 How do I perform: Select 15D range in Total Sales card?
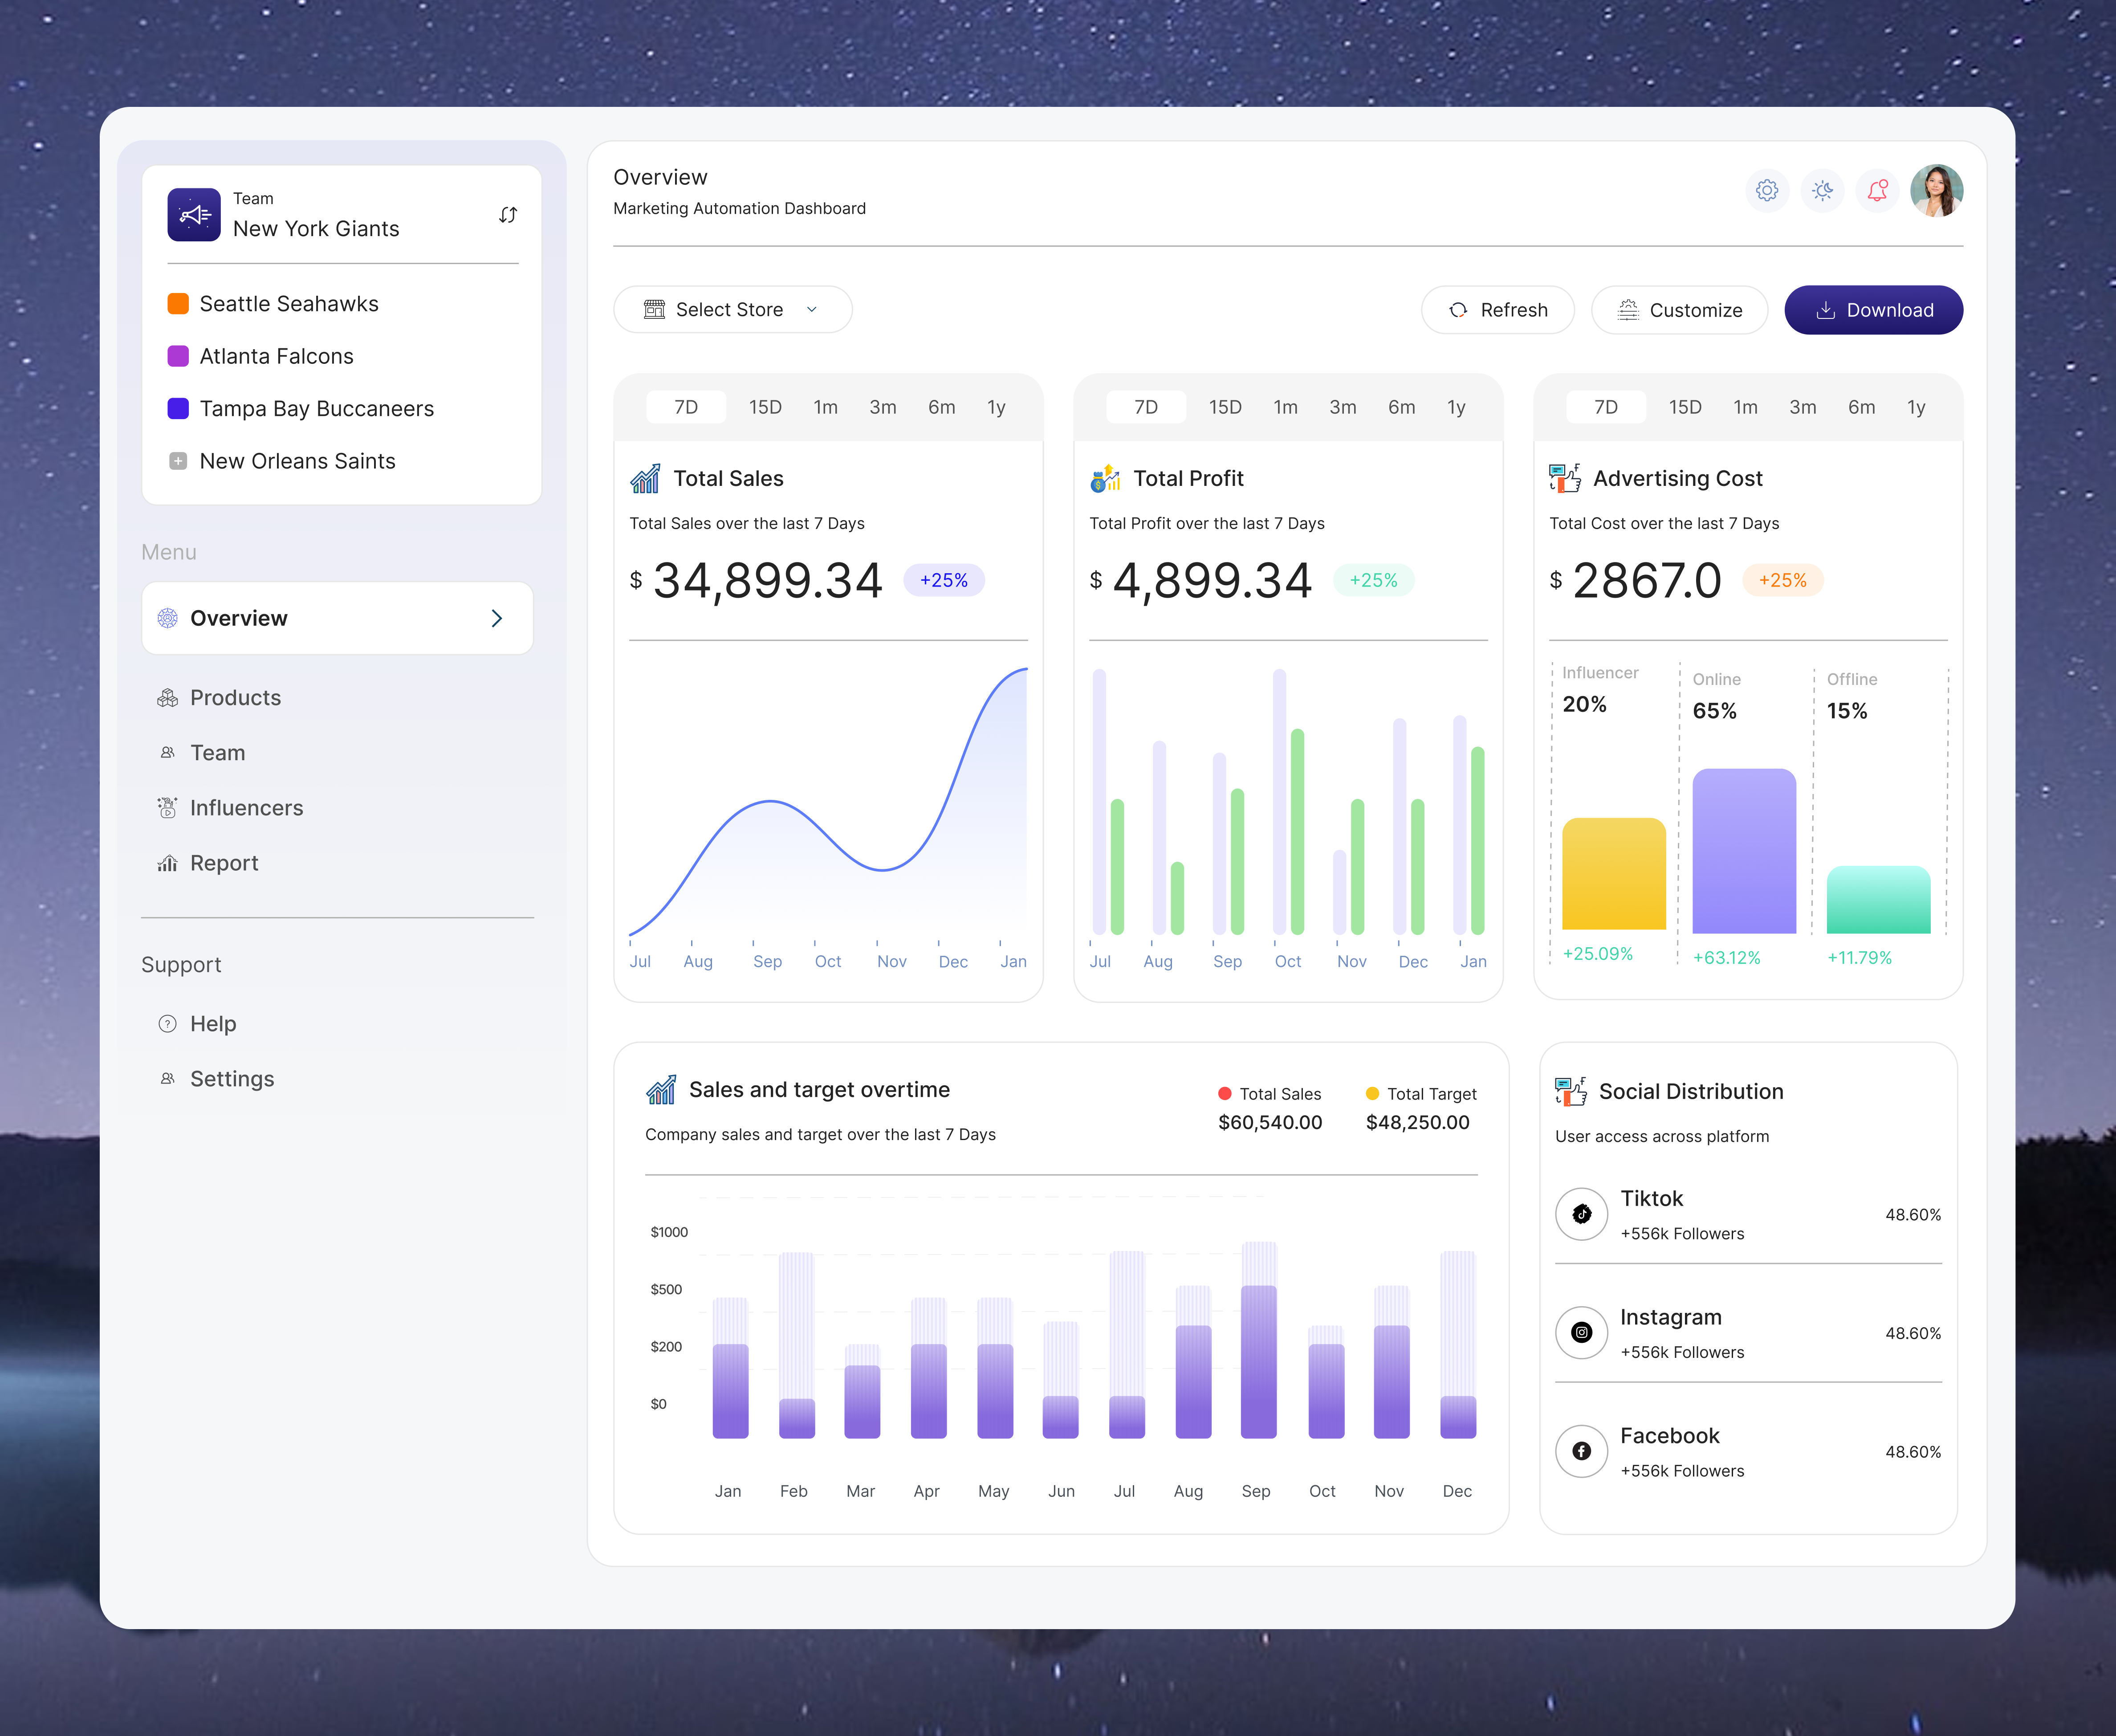pos(766,407)
